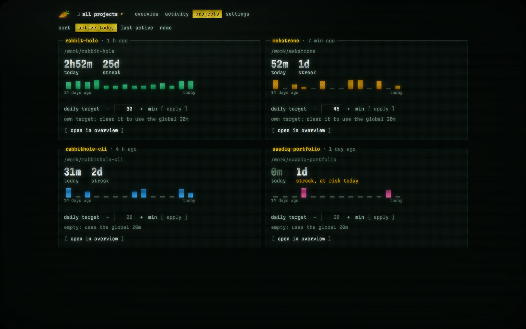Image resolution: width=526 pixels, height=329 pixels.
Task: Open the mekatrone project title
Action: tap(286, 41)
